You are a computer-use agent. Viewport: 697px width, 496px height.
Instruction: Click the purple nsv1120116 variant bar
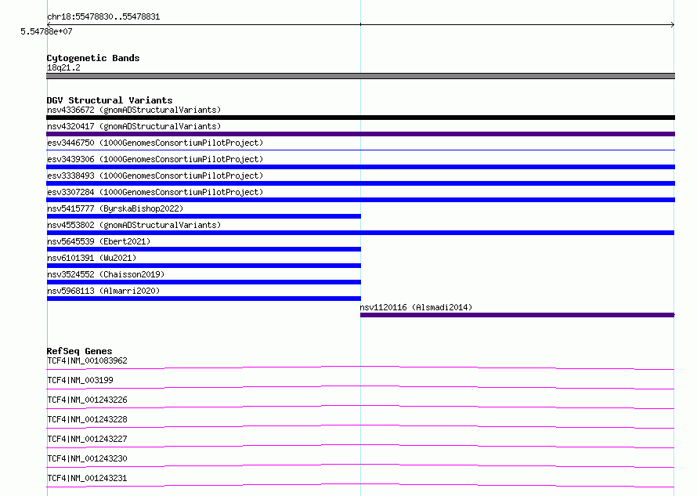[x=518, y=315]
